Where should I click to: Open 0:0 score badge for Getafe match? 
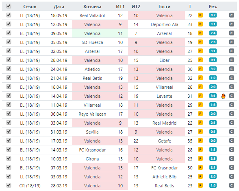213,141
